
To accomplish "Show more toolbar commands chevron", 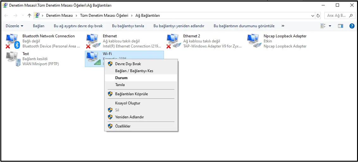I will [283, 26].
